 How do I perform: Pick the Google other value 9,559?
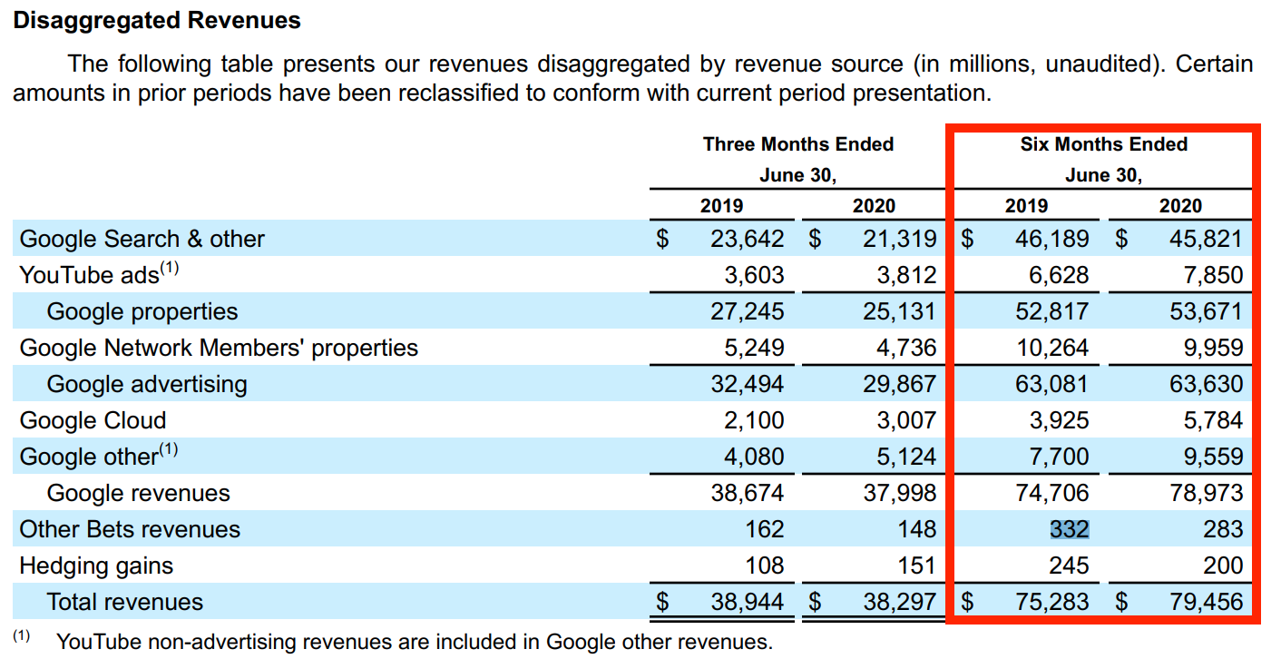pyautogui.click(x=1212, y=457)
